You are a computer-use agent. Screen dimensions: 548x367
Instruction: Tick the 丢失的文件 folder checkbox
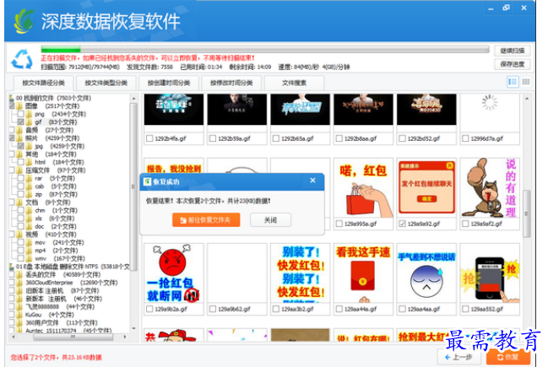pos(12,275)
